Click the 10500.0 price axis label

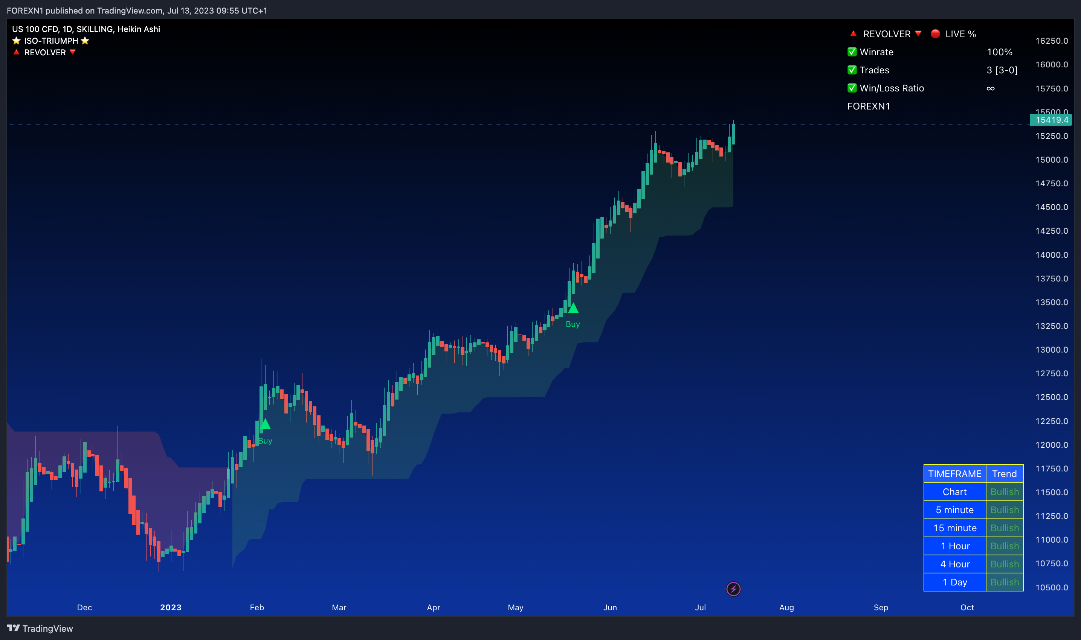pos(1052,587)
